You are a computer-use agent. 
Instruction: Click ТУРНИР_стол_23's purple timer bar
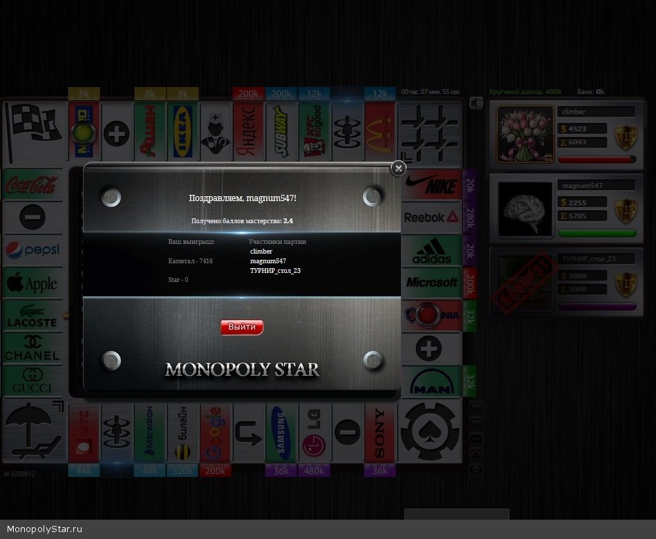click(597, 307)
